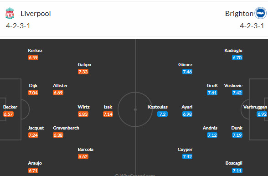Click the Liverpool club crest icon
The image size is (268, 176).
tap(10, 13)
